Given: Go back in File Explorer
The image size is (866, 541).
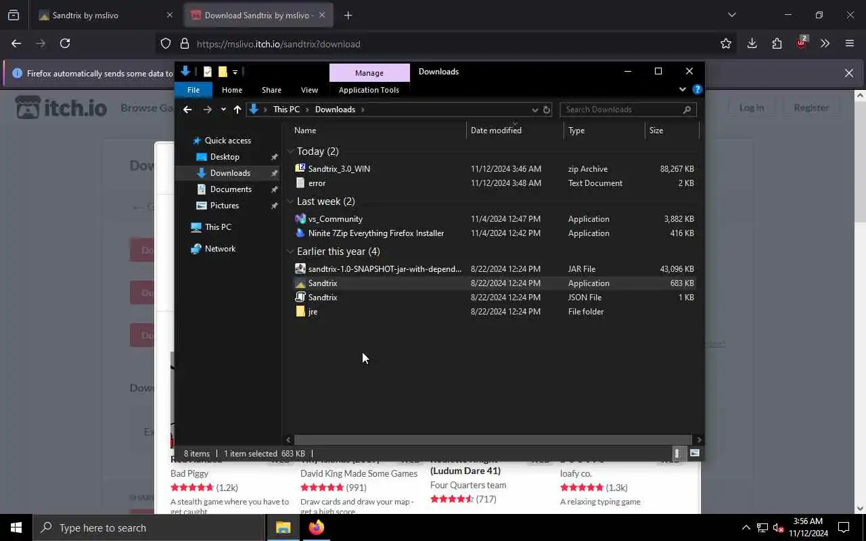Looking at the screenshot, I should click(x=187, y=109).
